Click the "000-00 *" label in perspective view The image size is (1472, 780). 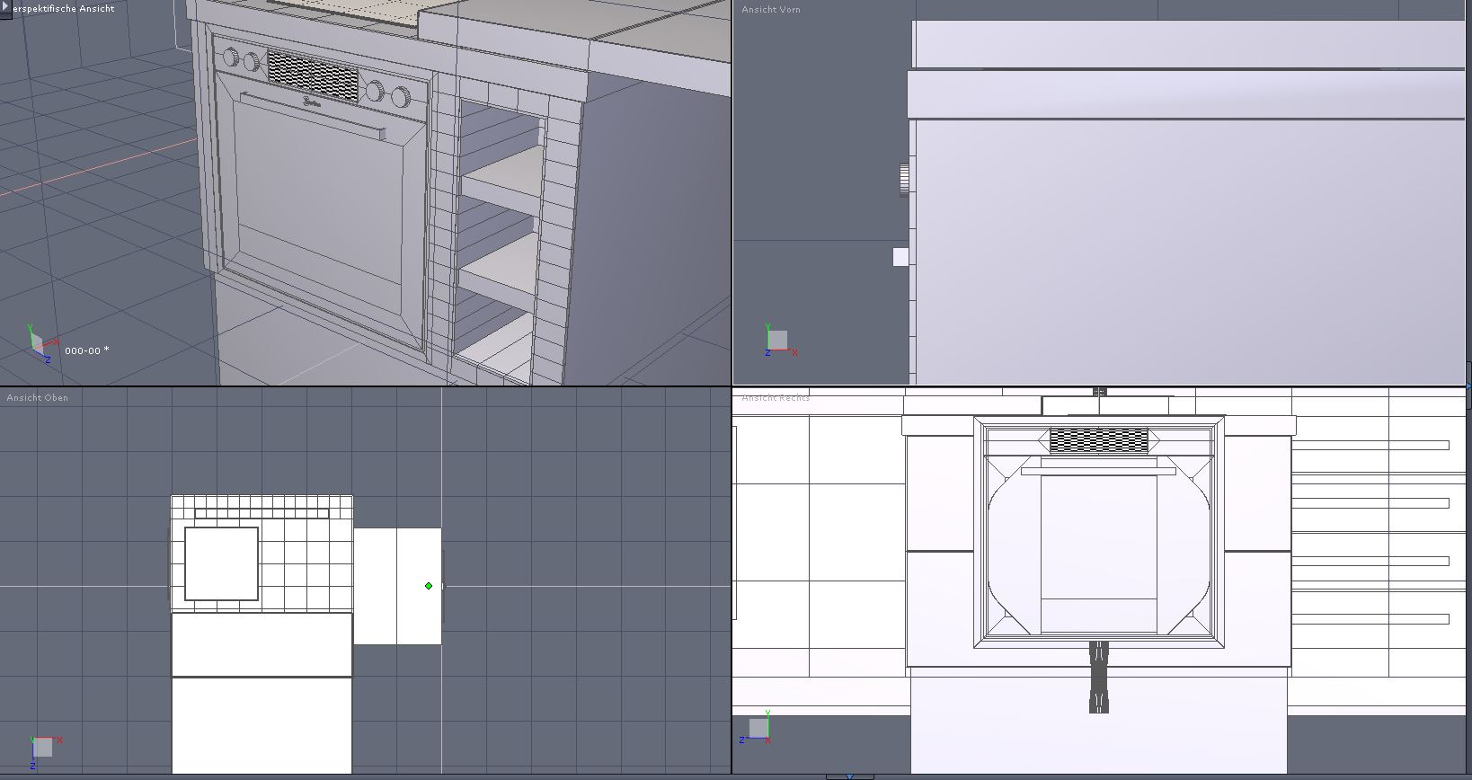click(87, 350)
